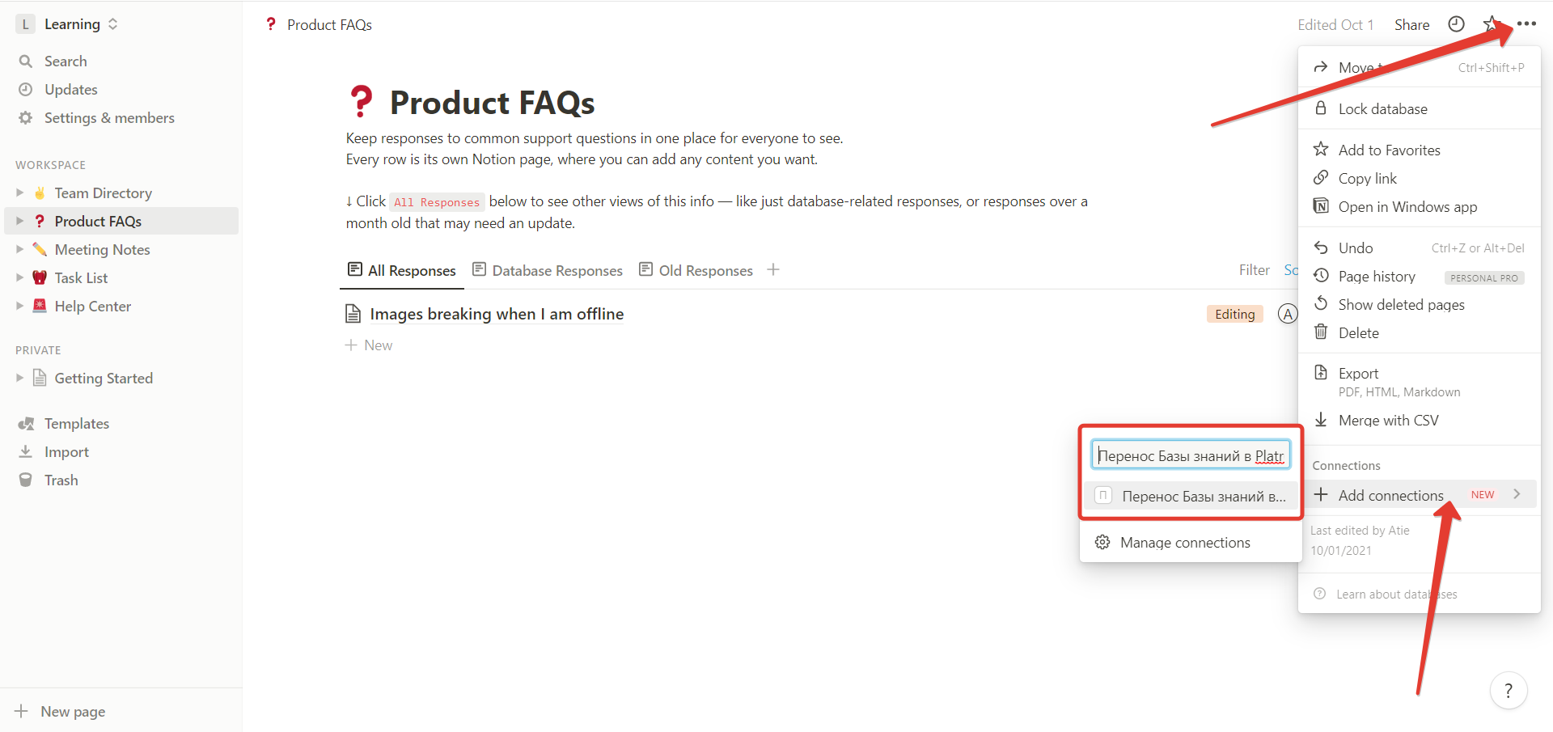
Task: Select Lock database from the menu
Action: (x=1382, y=109)
